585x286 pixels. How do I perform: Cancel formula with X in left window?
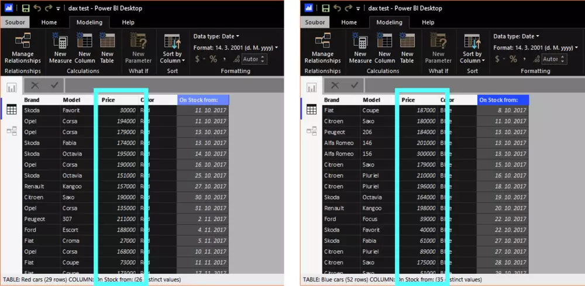click(x=35, y=85)
